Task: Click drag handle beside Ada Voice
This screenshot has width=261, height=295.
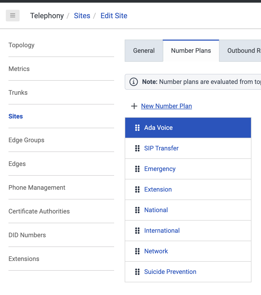Action: [137, 128]
